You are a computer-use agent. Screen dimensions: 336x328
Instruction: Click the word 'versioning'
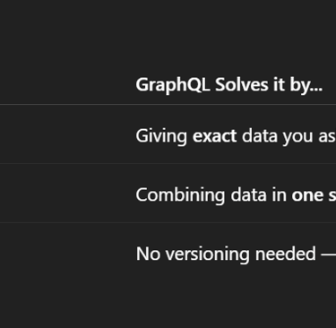pyautogui.click(x=208, y=255)
